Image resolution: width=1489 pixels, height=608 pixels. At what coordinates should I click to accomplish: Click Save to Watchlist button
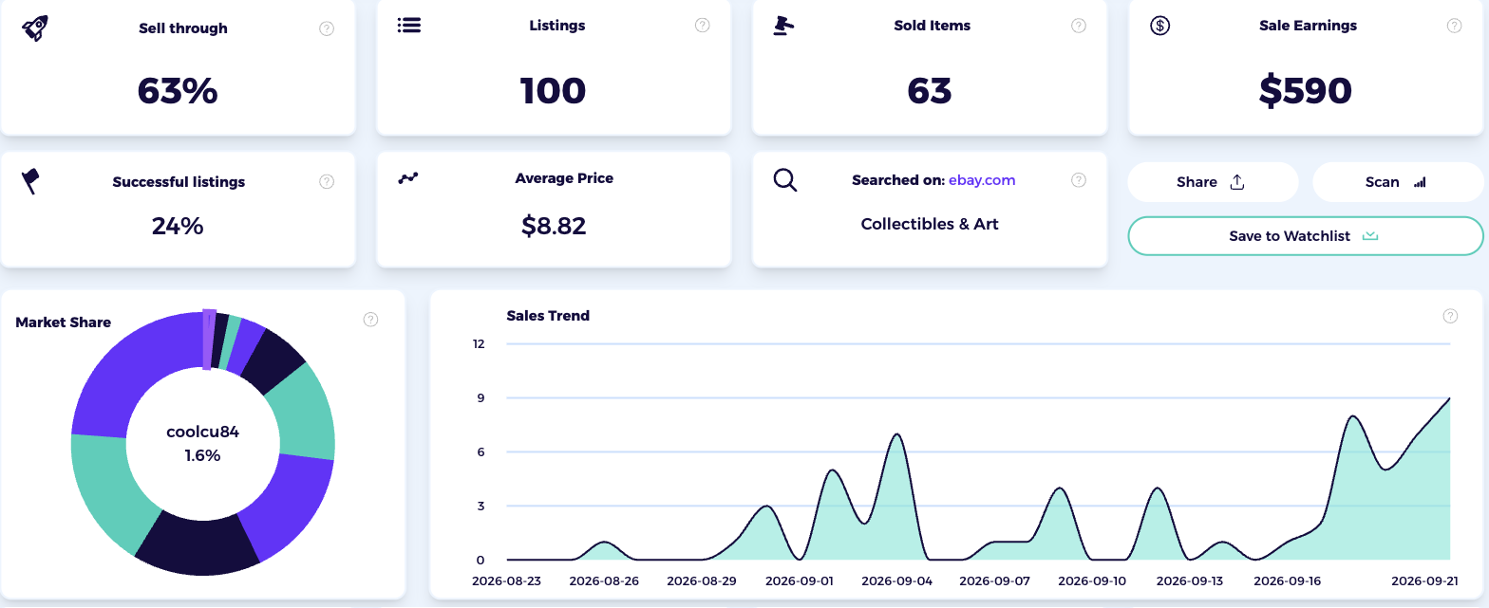(x=1305, y=236)
